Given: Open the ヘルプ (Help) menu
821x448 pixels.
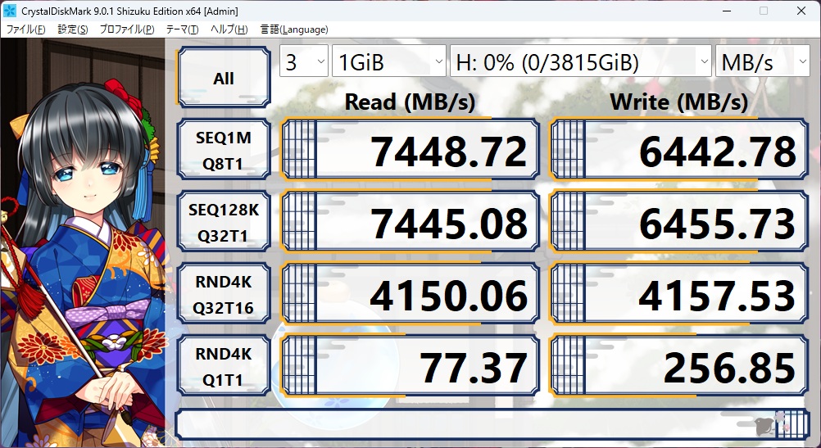Looking at the screenshot, I should (229, 29).
